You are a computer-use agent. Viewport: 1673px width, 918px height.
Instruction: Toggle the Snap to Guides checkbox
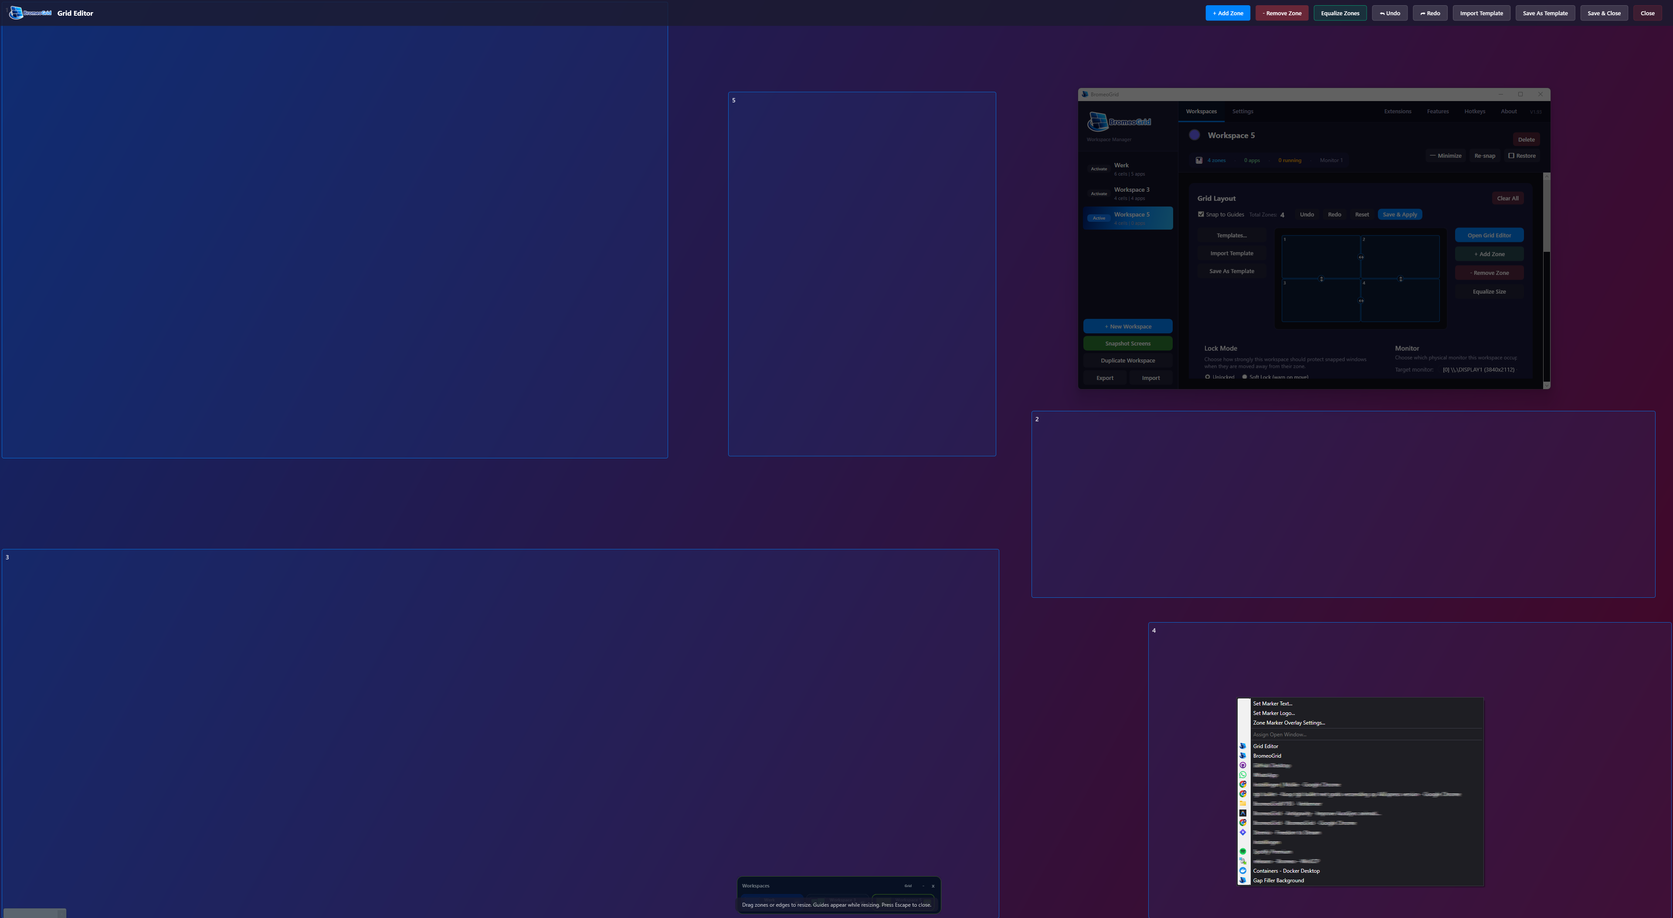coord(1201,214)
